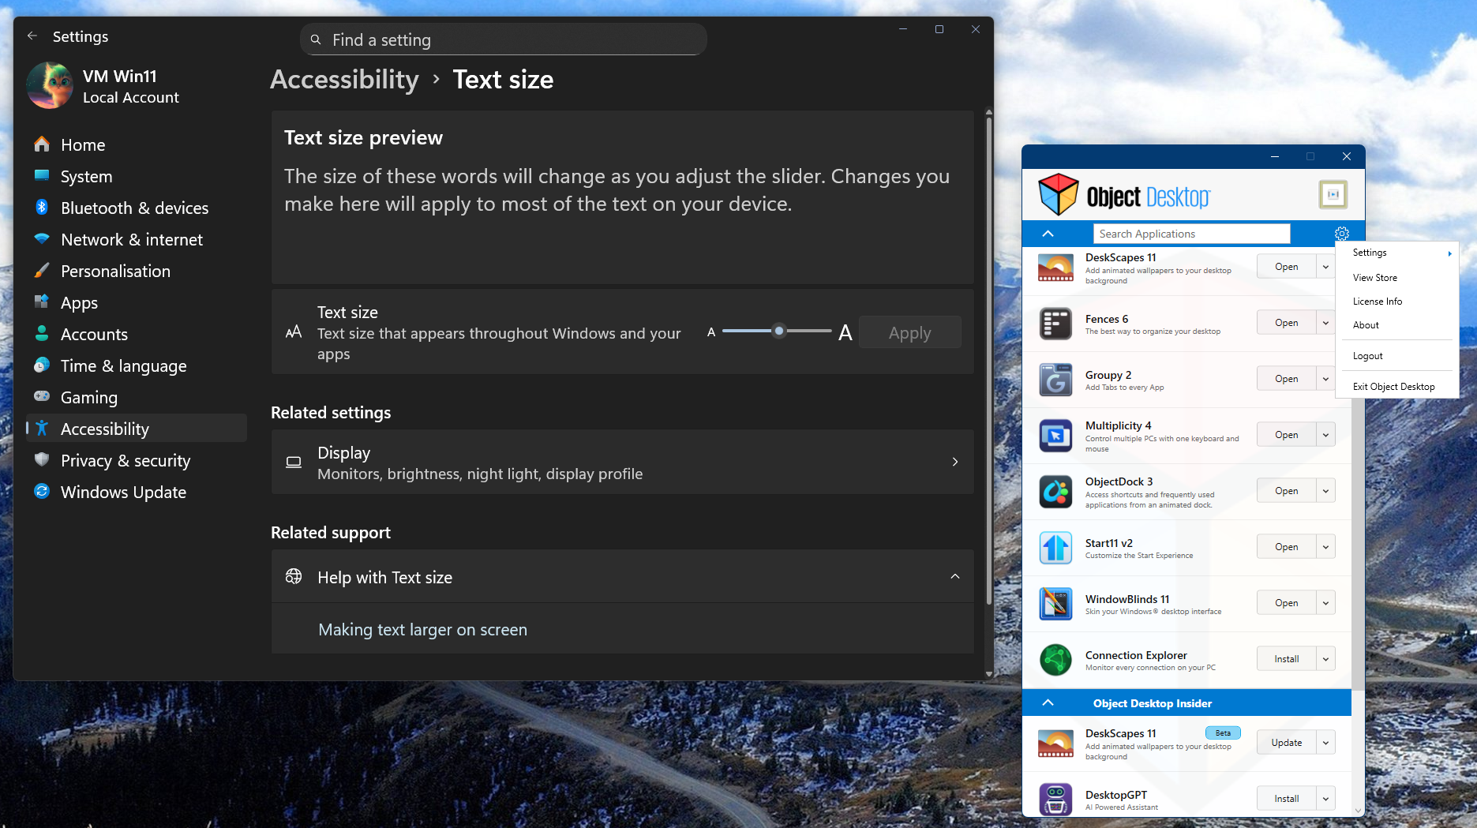Click the WindowBlinds 11 app icon

1055,604
